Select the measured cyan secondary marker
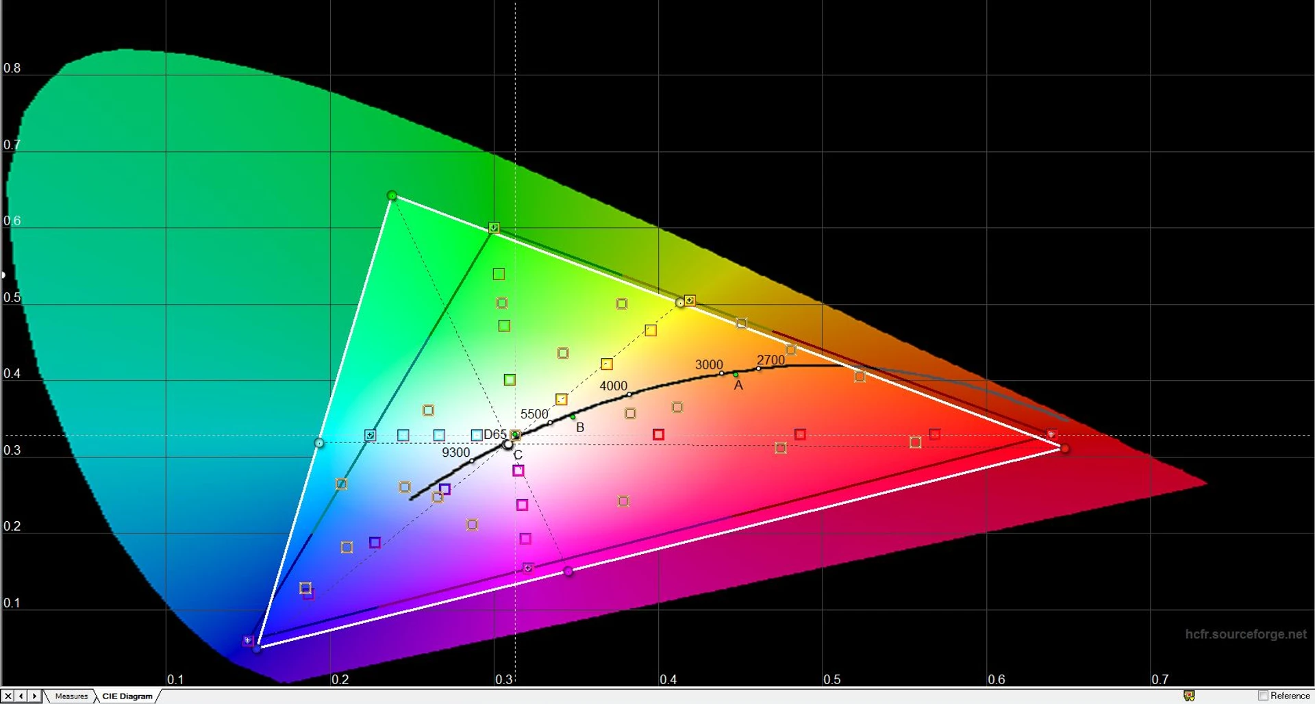The width and height of the screenshot is (1315, 704). tap(370, 436)
